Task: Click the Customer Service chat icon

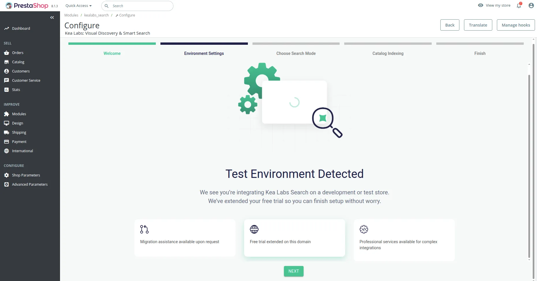Action: click(6, 80)
